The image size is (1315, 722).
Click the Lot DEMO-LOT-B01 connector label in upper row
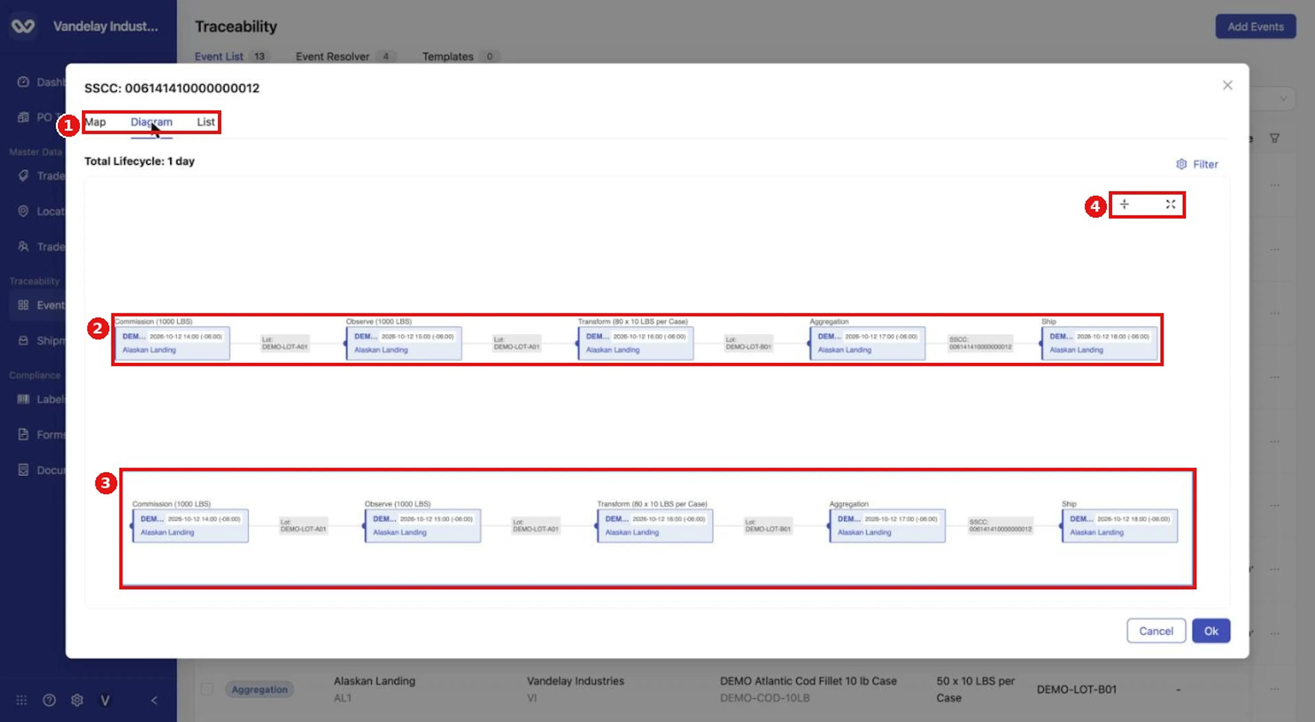point(748,343)
